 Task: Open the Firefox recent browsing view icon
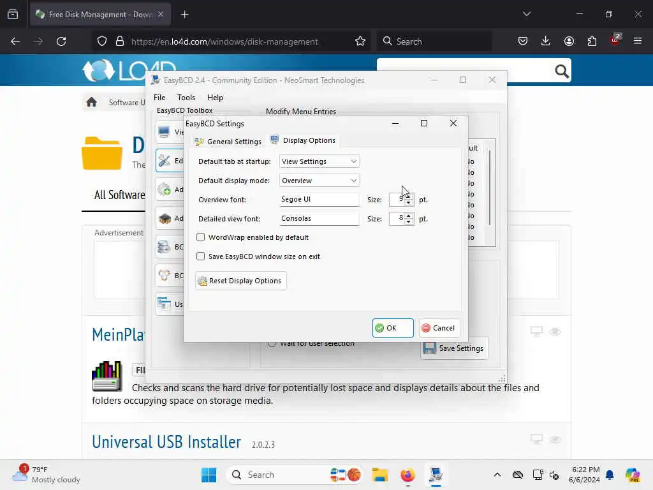tap(13, 15)
